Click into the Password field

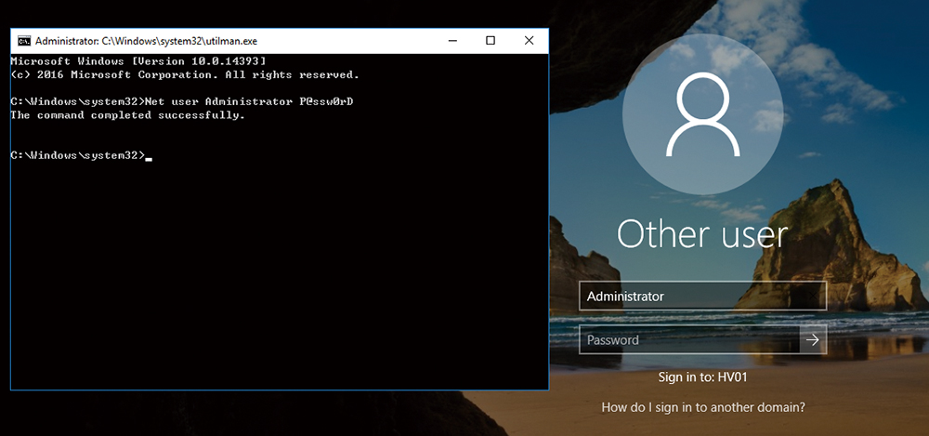point(689,340)
